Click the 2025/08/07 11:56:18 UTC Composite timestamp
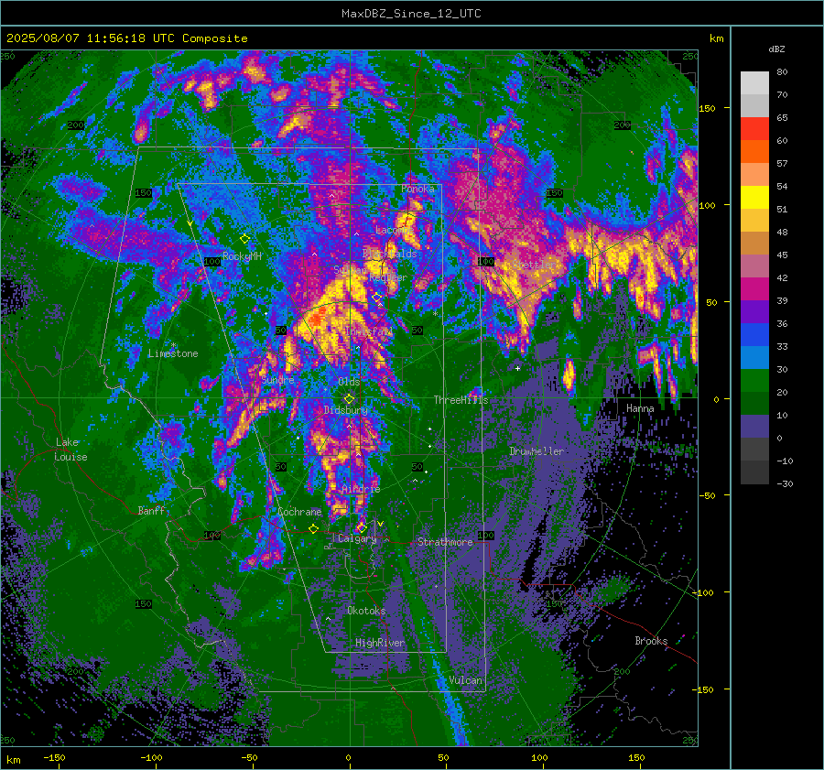The width and height of the screenshot is (824, 770). click(126, 38)
